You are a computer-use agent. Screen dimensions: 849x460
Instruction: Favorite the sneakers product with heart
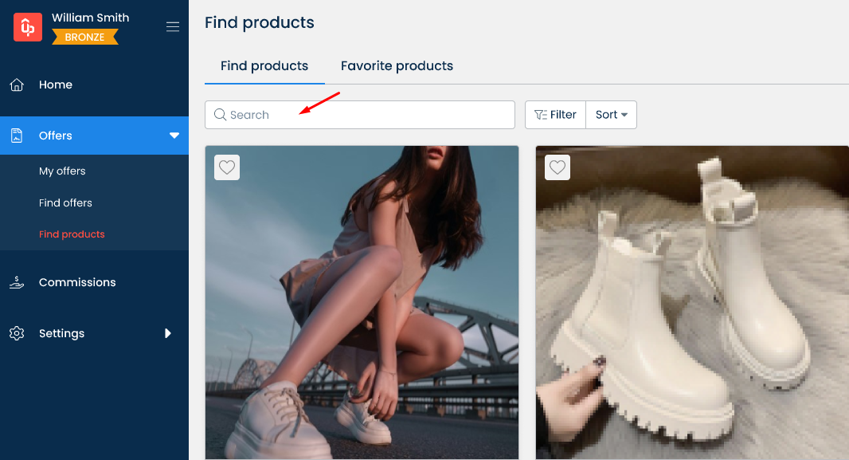(227, 167)
